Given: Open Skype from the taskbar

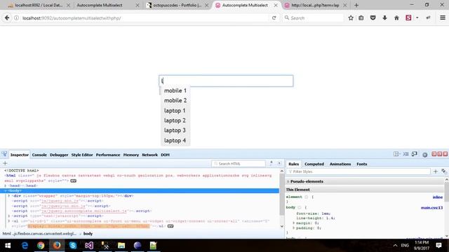Looking at the screenshot, I should (73, 246).
